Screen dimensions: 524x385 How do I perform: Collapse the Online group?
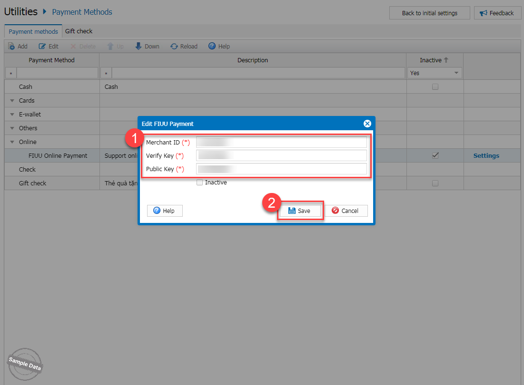click(12, 142)
